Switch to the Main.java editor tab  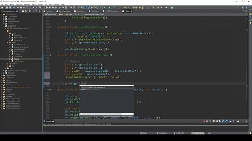point(48,11)
